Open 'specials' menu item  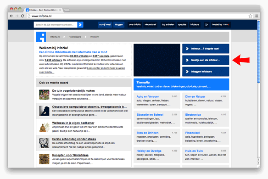pos(182,25)
